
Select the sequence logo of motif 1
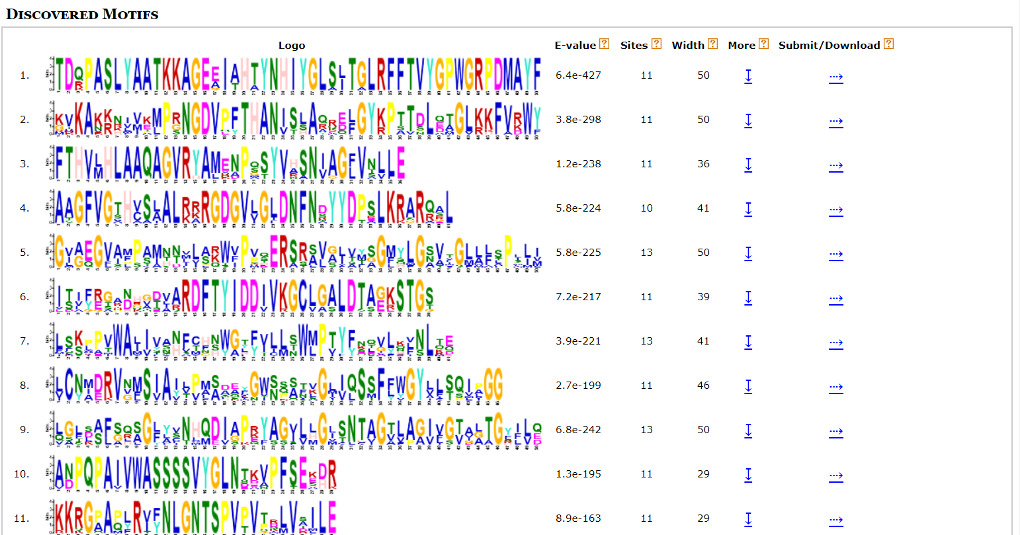[x=294, y=75]
